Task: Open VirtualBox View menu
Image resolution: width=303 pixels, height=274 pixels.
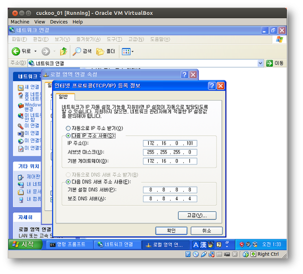Action: click(x=40, y=22)
